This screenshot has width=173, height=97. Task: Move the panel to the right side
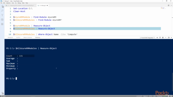click(168, 38)
